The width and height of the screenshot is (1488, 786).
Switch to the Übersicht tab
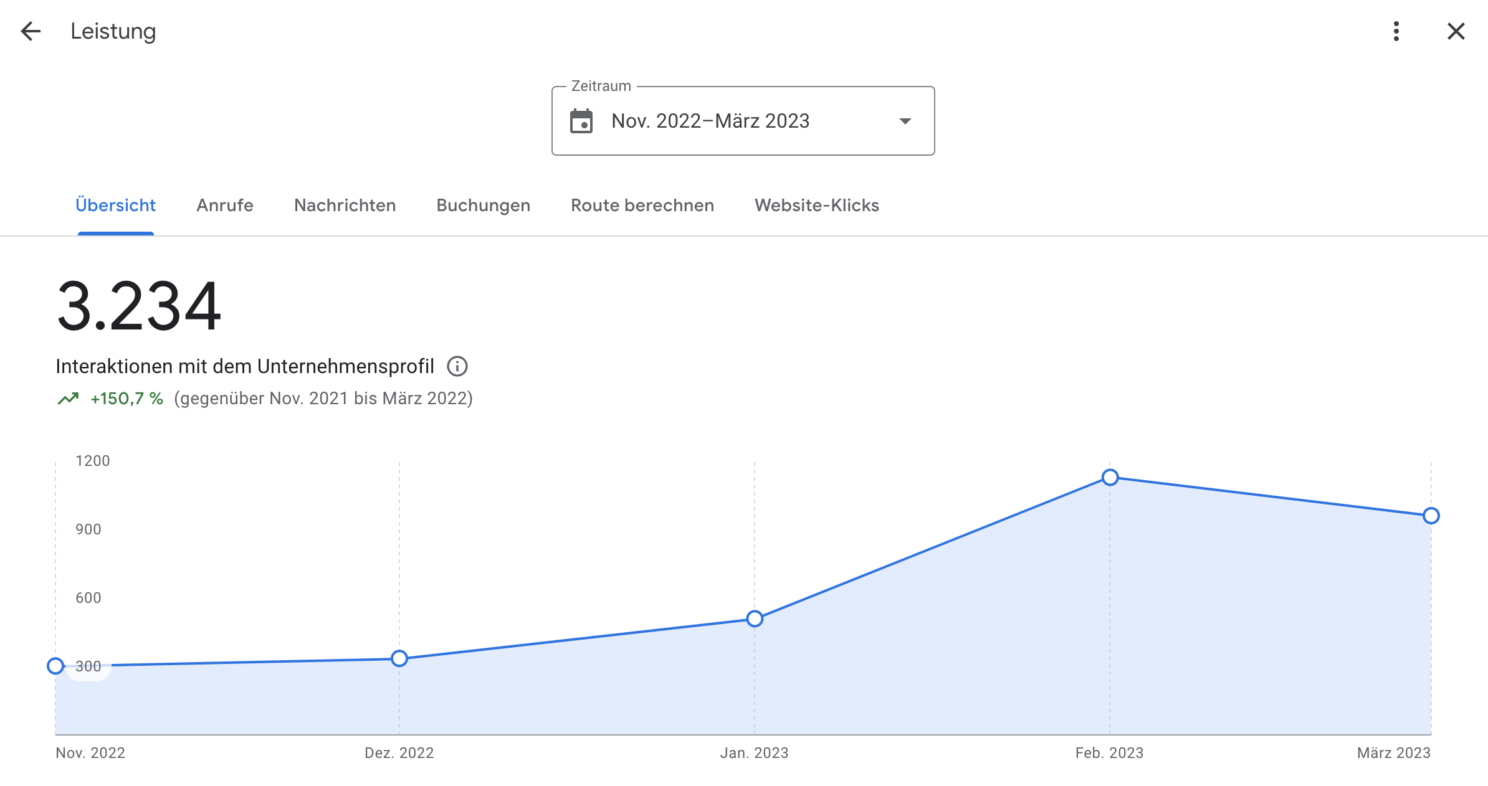pos(115,206)
